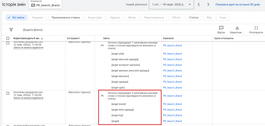The height and width of the screenshot is (126, 265).
Task: Select the Усі зміни filter chip
Action: point(17,17)
